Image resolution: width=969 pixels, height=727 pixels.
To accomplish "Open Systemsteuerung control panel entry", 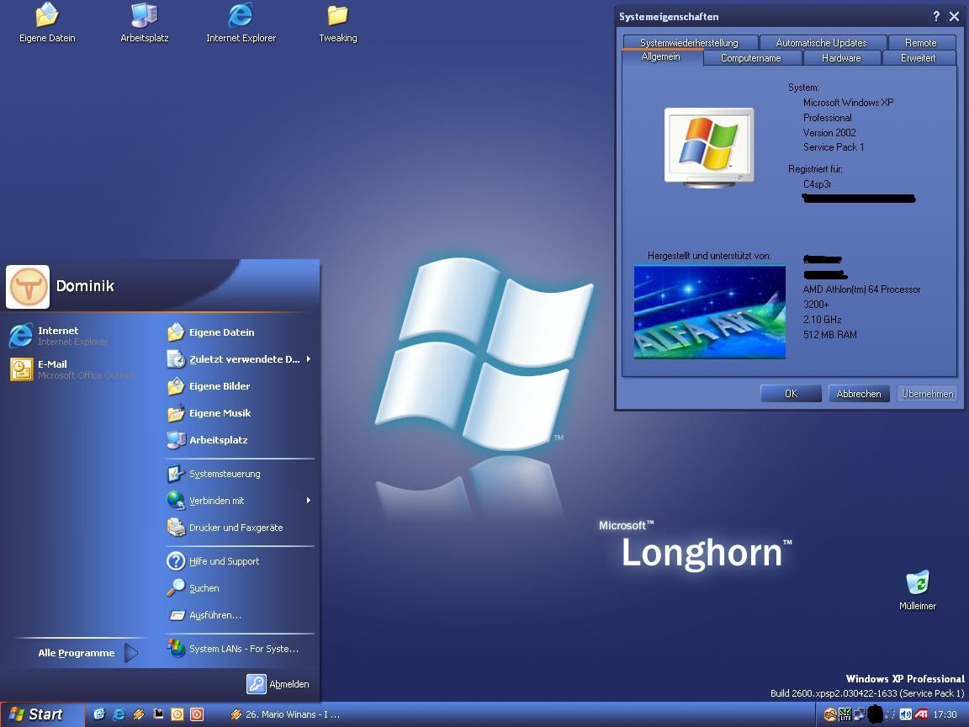I will click(x=240, y=475).
